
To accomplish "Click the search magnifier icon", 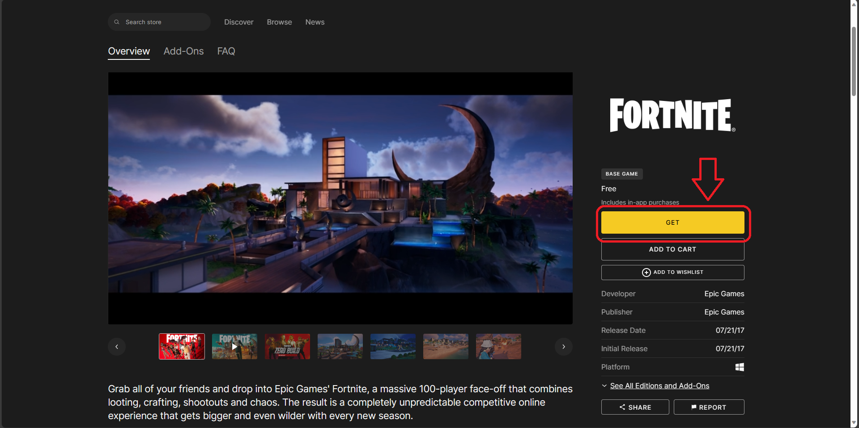I will [x=117, y=22].
